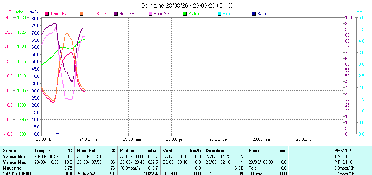Click the green P.atmo. legend swatch
Screen dimensions: 372x175
point(185,14)
